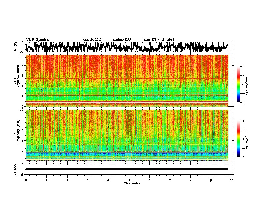
Task: Click the '-7' label on ch.2 colorbar
Action: (243, 157)
